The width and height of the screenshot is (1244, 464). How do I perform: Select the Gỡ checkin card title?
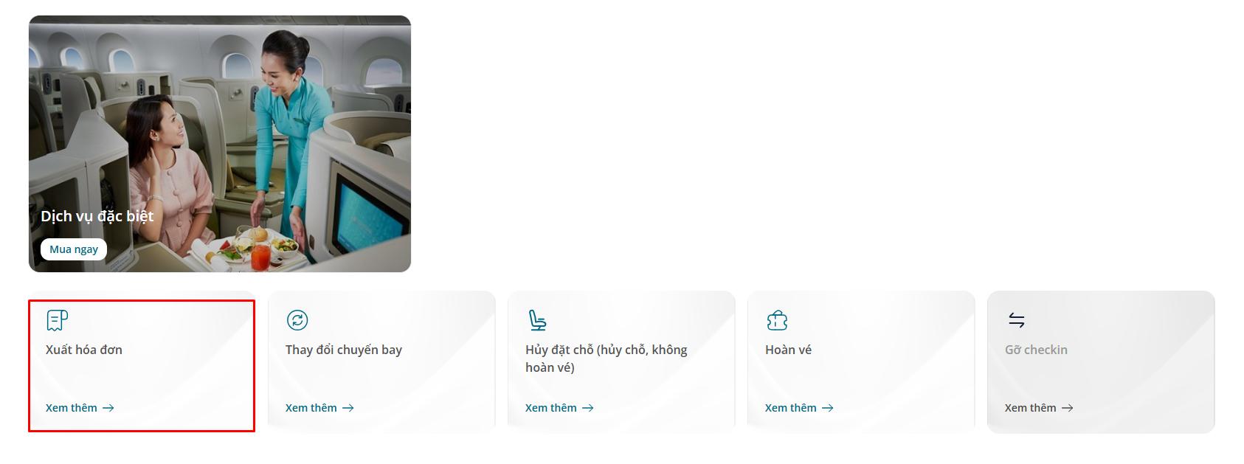(x=1036, y=350)
